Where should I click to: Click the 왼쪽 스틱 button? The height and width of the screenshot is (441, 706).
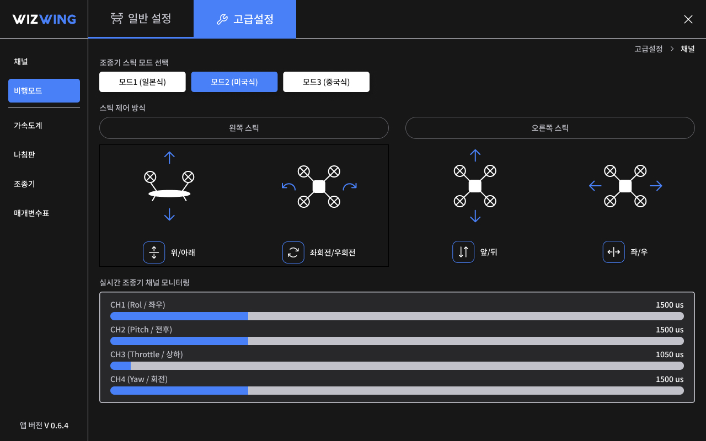[244, 128]
